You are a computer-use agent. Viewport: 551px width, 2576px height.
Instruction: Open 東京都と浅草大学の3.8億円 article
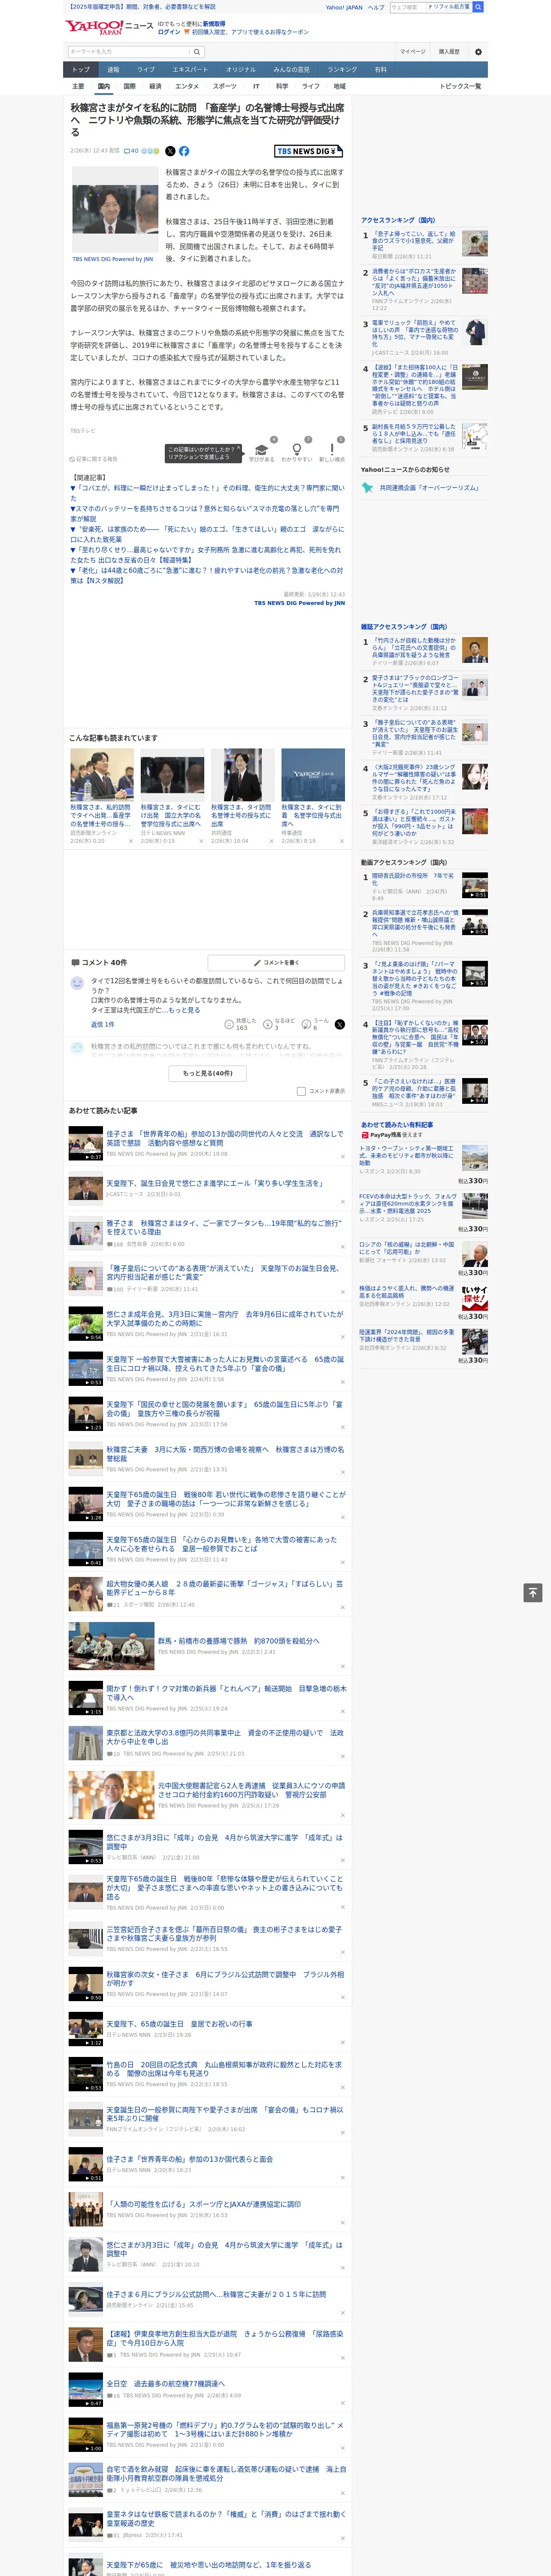point(225,1737)
